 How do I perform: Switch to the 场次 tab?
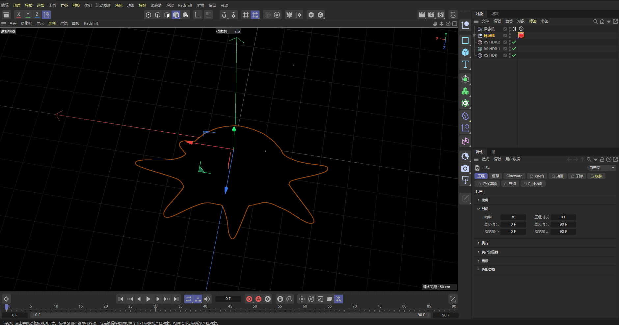[x=495, y=14]
